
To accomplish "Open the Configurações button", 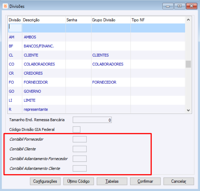I will click(x=45, y=181).
